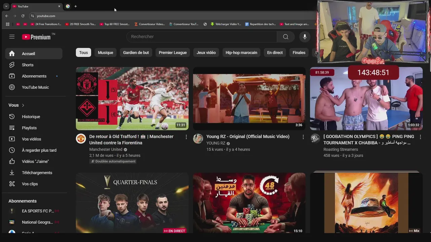The image size is (431, 242).
Task: Open Vos clips in the sidebar
Action: [34, 184]
